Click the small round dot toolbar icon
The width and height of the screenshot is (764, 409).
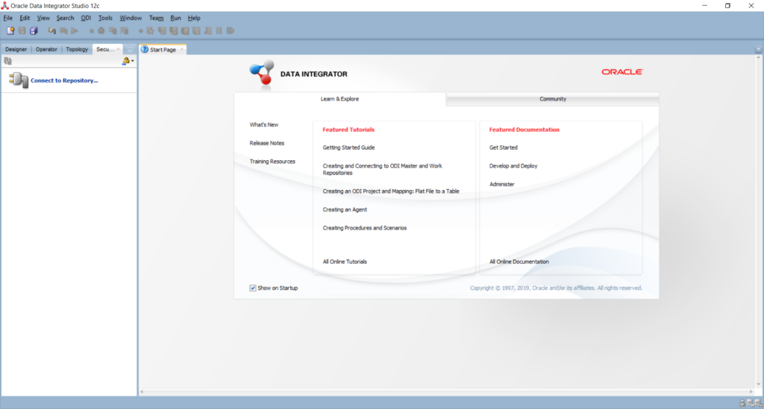click(x=91, y=31)
